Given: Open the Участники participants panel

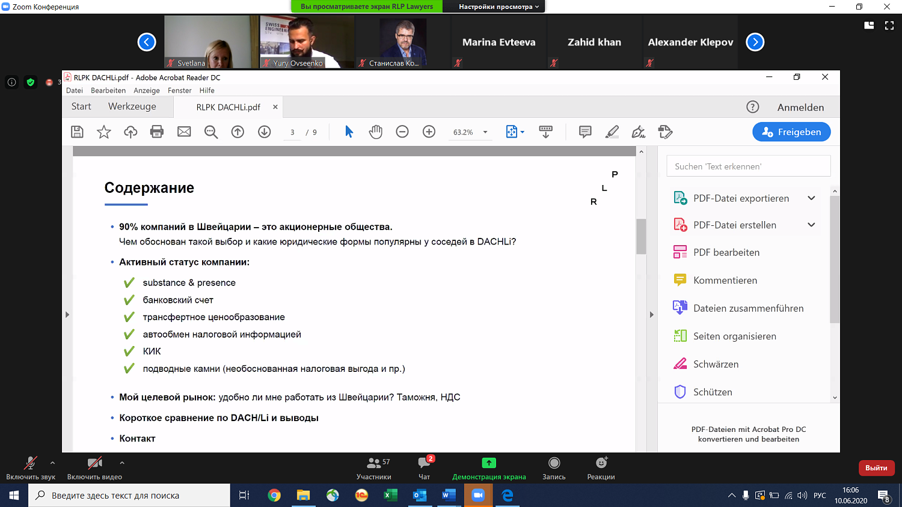Looking at the screenshot, I should 374,468.
